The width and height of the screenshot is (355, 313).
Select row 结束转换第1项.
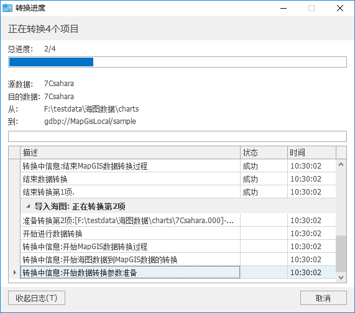pos(178,192)
